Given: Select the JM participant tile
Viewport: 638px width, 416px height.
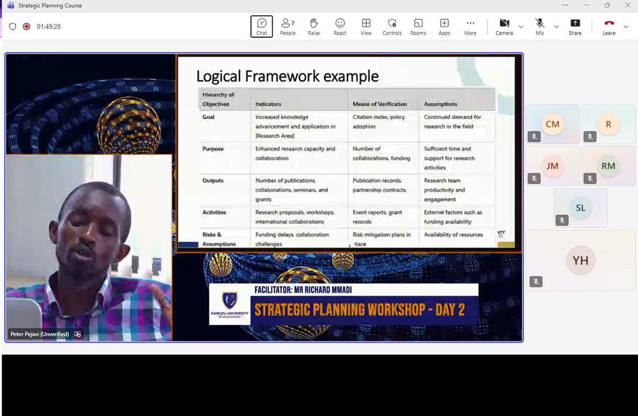Looking at the screenshot, I should click(x=552, y=166).
